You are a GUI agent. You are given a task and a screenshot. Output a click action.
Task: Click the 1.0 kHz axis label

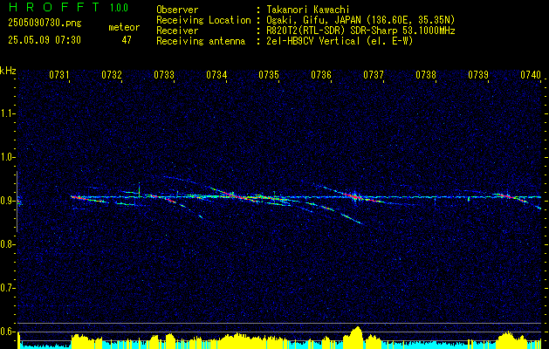pyautogui.click(x=7, y=157)
